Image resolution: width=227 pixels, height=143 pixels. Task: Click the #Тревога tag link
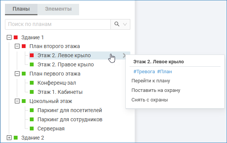pos(144,72)
